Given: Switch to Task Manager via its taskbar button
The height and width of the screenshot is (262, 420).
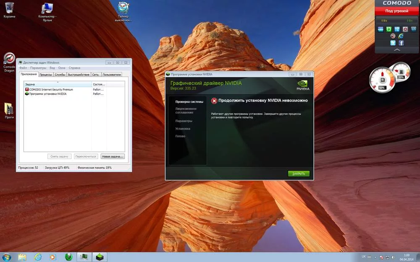Looking at the screenshot, I should (84, 257).
